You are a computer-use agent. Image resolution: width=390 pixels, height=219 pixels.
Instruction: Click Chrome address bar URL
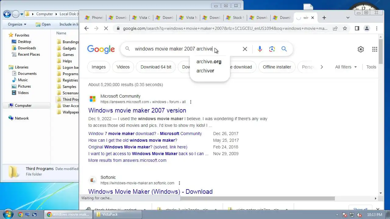225,28
